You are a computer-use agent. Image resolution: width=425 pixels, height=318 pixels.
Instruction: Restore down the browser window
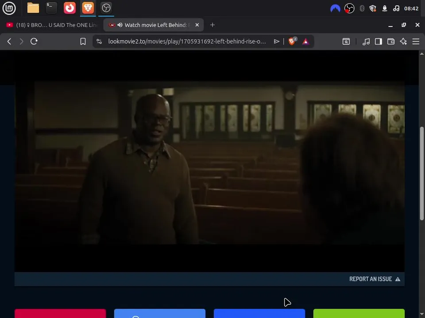pyautogui.click(x=404, y=25)
